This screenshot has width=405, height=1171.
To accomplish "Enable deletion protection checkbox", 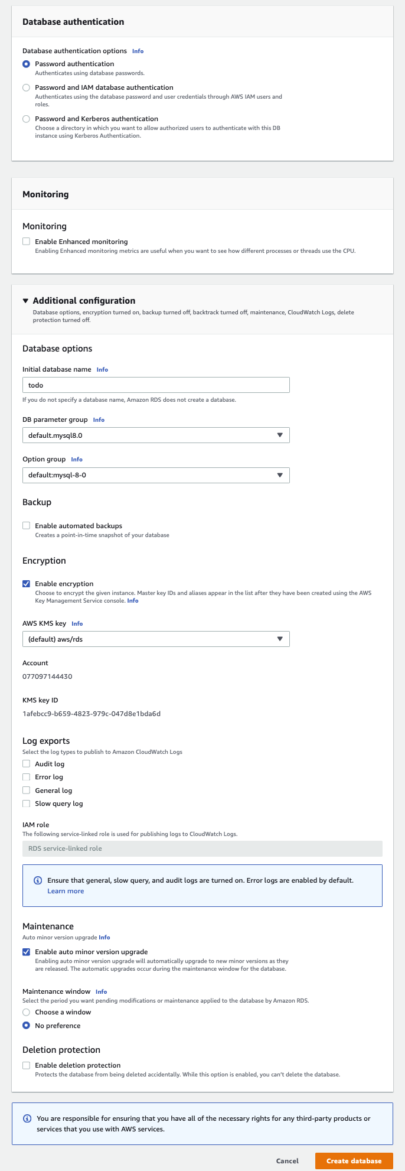I will click(26, 1065).
